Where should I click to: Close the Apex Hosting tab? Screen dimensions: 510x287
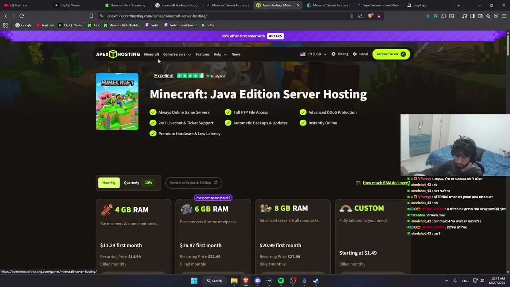coord(298,5)
